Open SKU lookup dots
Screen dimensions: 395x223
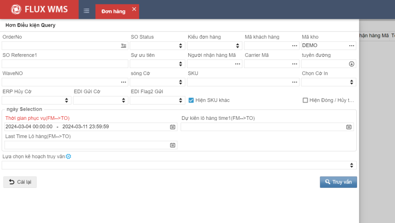(x=295, y=82)
